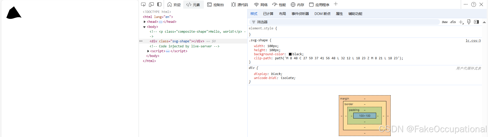Click the plus icon to add more tools
Viewport: 488px width, 137px height.
[x=336, y=4]
